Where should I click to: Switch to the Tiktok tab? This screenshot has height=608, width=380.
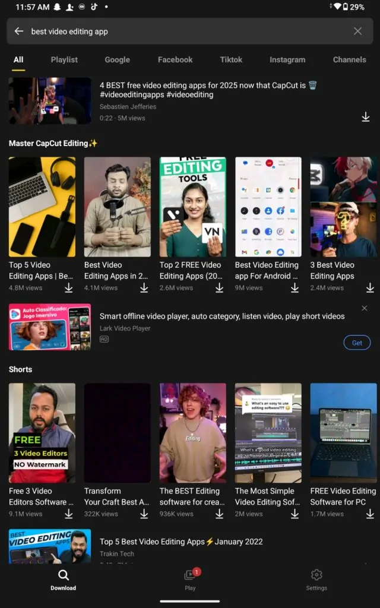click(231, 60)
